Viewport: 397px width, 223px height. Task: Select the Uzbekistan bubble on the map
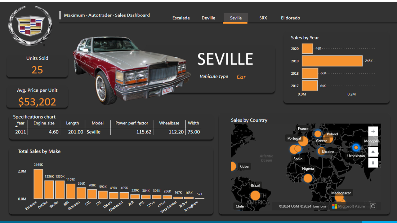pos(356,147)
